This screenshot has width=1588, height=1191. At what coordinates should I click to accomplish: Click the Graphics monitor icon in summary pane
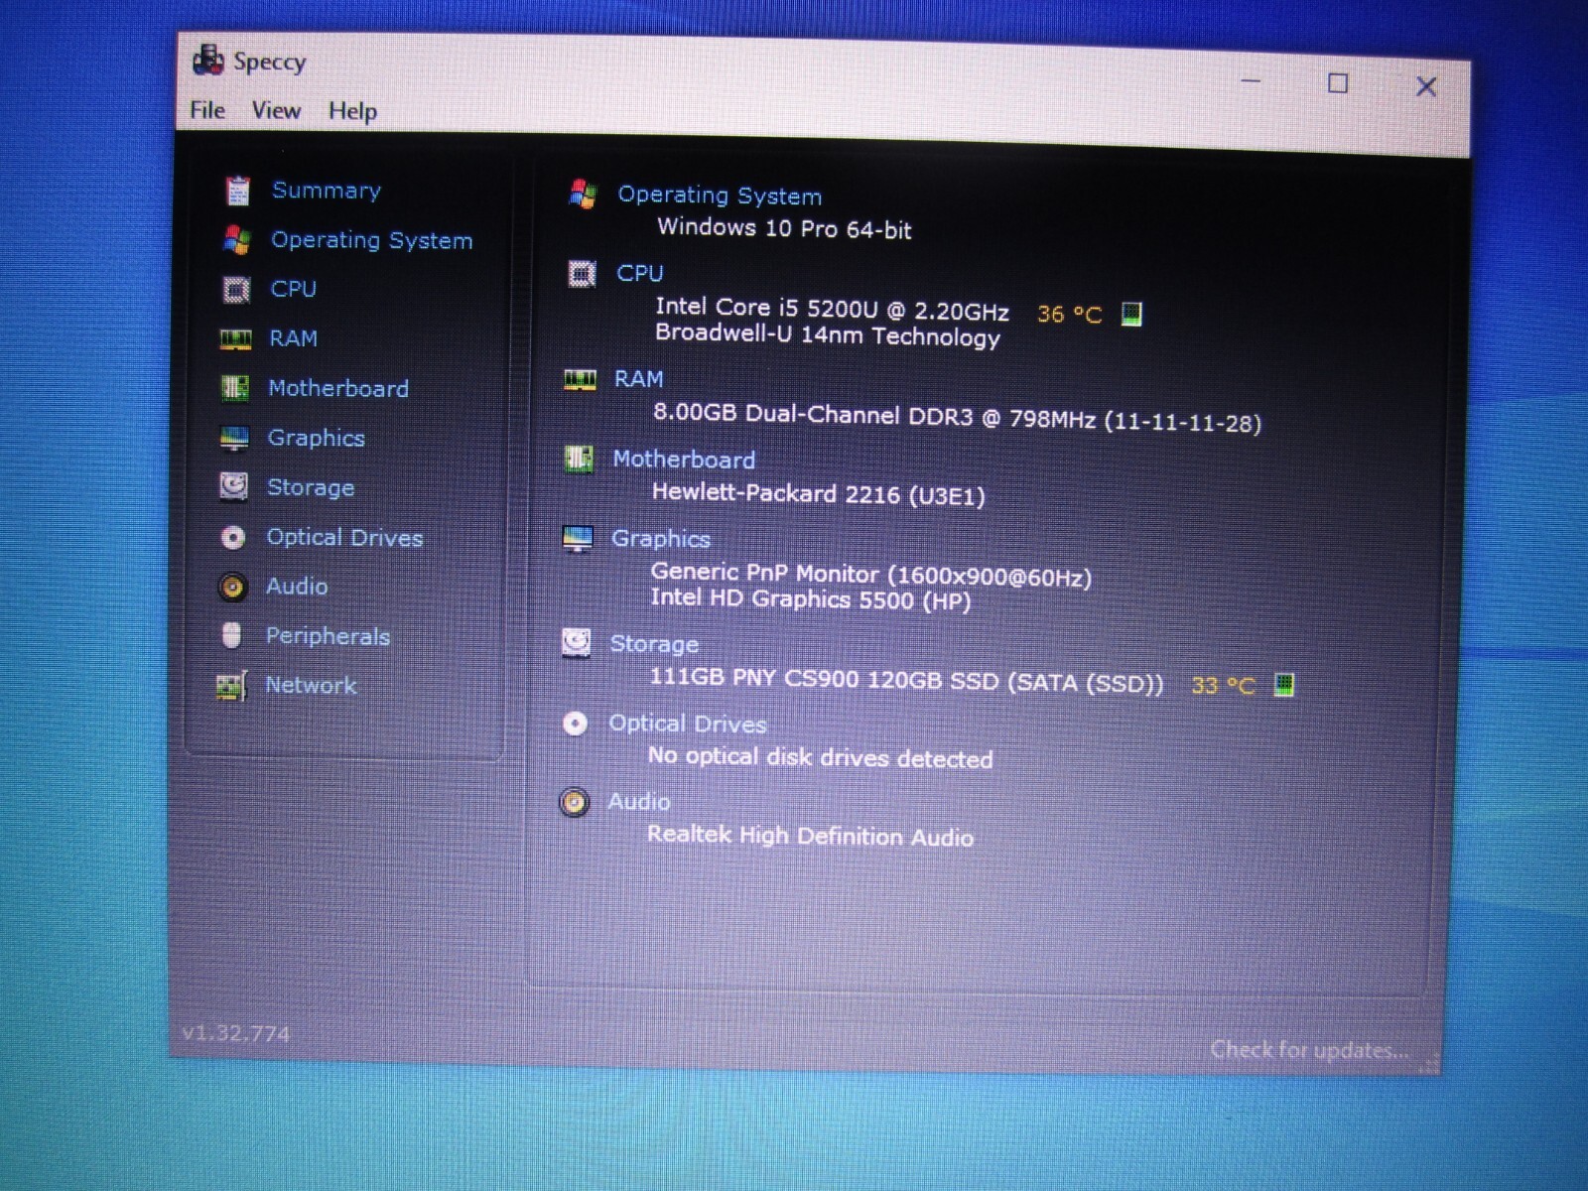(578, 539)
